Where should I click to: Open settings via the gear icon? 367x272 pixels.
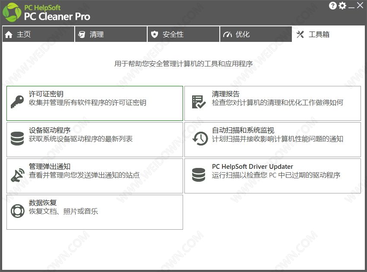[342, 6]
